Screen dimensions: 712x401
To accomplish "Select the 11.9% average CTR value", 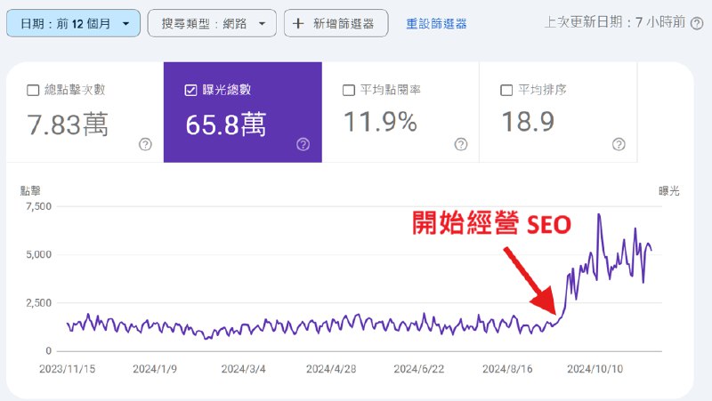I will [x=380, y=122].
